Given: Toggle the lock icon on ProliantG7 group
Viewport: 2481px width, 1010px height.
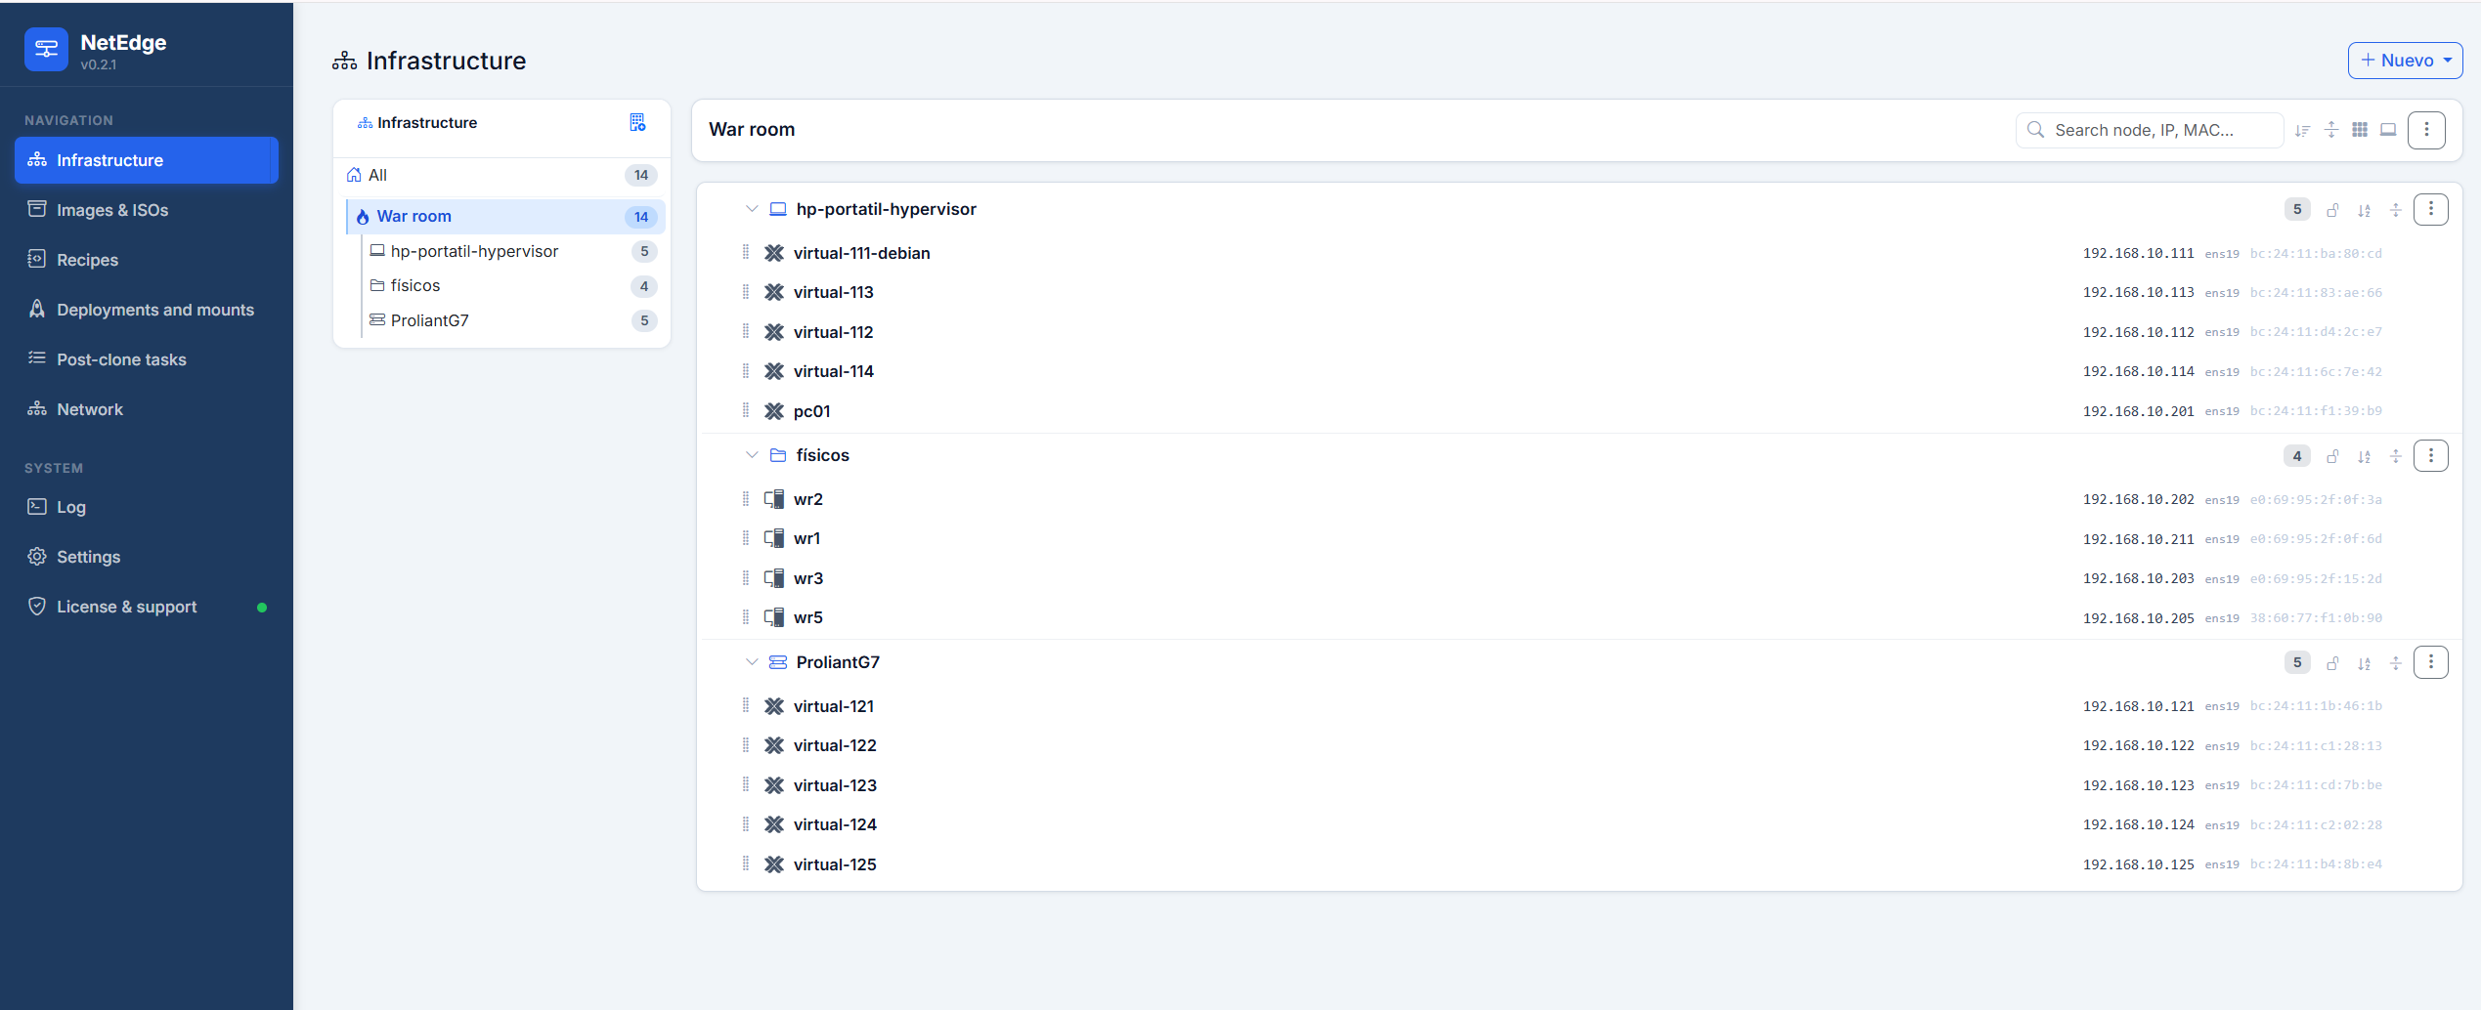Looking at the screenshot, I should tap(2332, 663).
